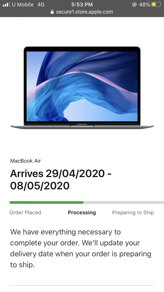Viewport: 164px width, 292px height.
Task: Tap the 4G network indicator
Action: (41, 5)
